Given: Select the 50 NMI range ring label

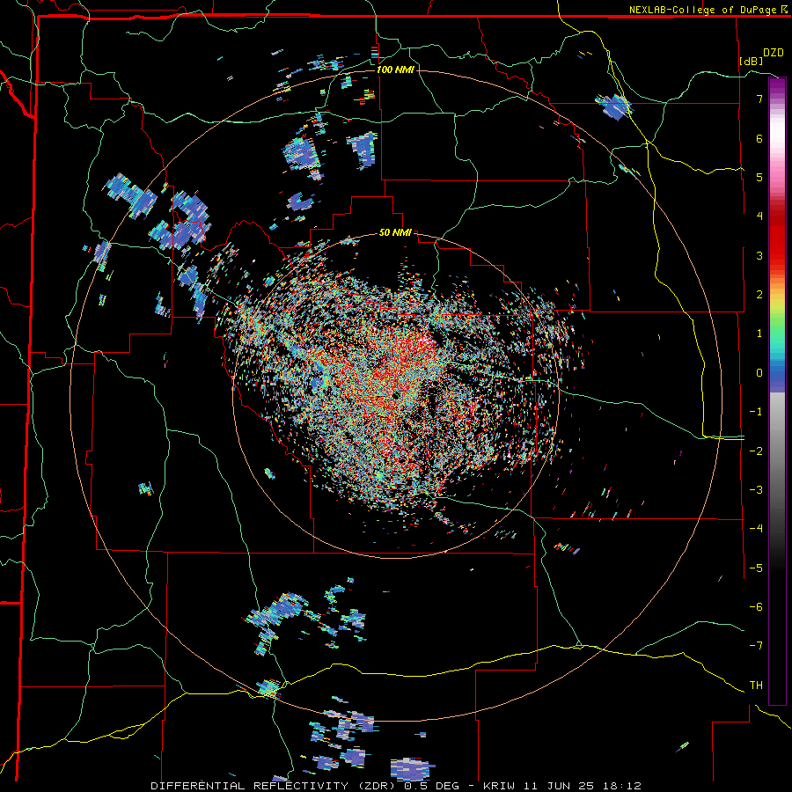Looking at the screenshot, I should [x=395, y=233].
